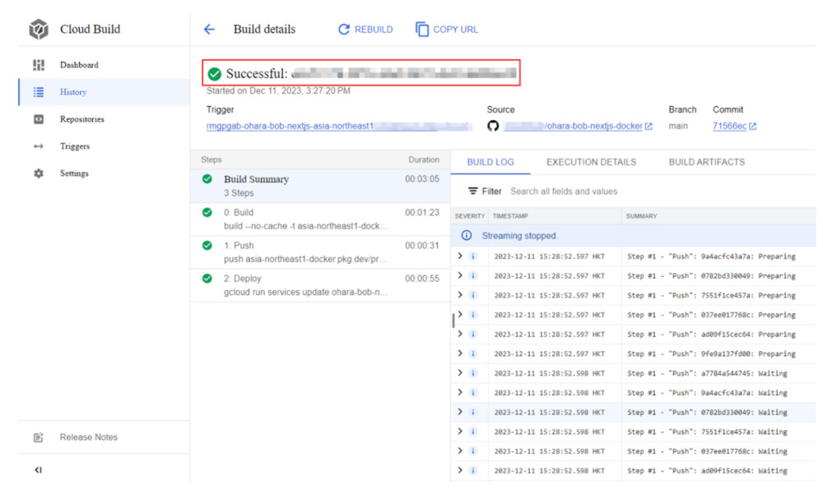This screenshot has height=489, width=823.
Task: Open the Settings gear in sidebar
Action: 39,173
